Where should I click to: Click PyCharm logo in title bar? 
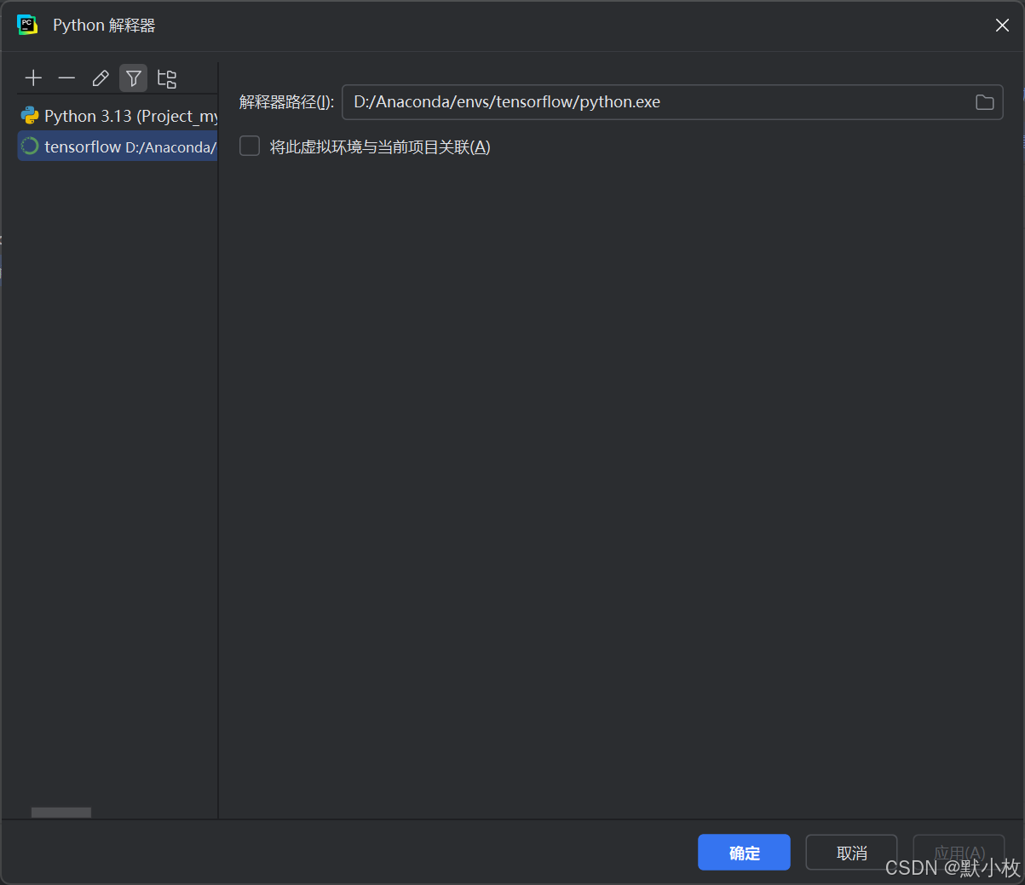tap(27, 26)
